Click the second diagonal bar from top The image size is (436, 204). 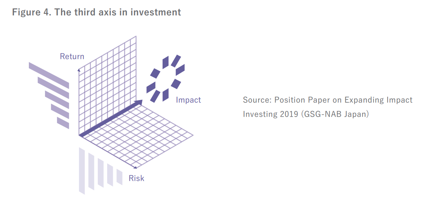54,88
